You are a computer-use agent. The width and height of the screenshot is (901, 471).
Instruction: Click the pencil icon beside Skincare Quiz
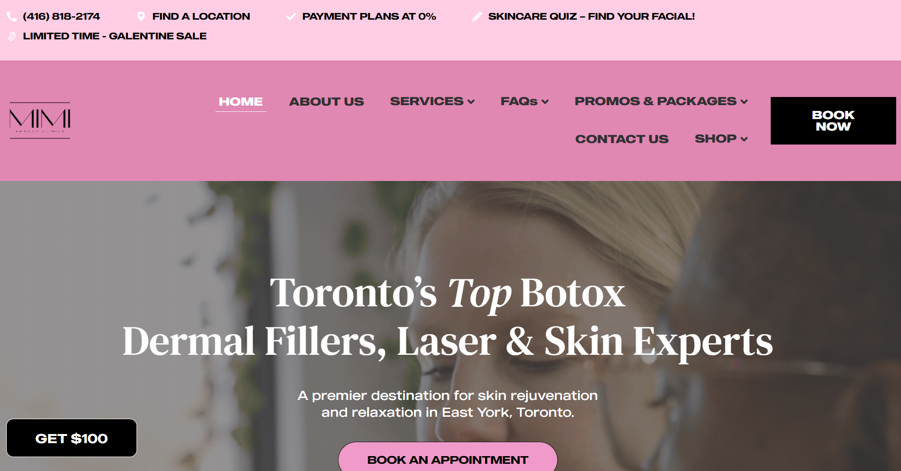(477, 17)
